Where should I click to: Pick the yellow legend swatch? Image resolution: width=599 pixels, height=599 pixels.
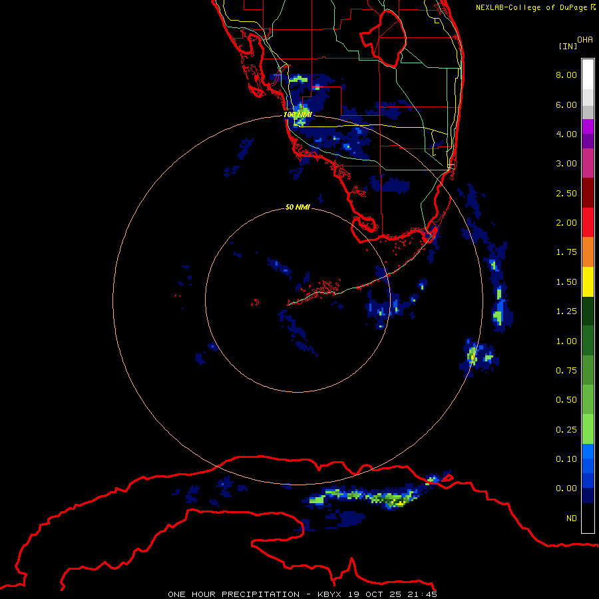click(588, 282)
